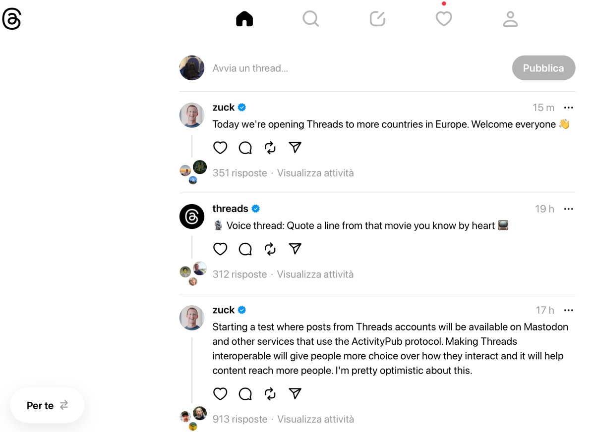Open Visualizza attività for the Voice thread post

tap(315, 274)
